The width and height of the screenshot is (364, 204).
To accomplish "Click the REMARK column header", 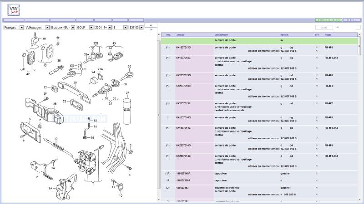I will pos(284,35).
